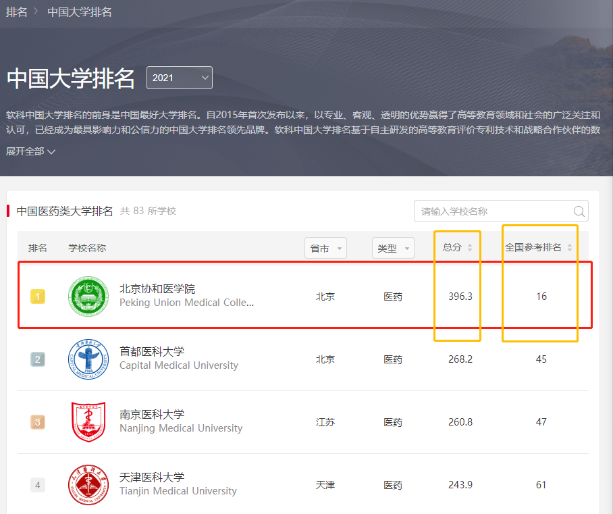Click the national rank value 45
The height and width of the screenshot is (514, 613).
point(541,359)
